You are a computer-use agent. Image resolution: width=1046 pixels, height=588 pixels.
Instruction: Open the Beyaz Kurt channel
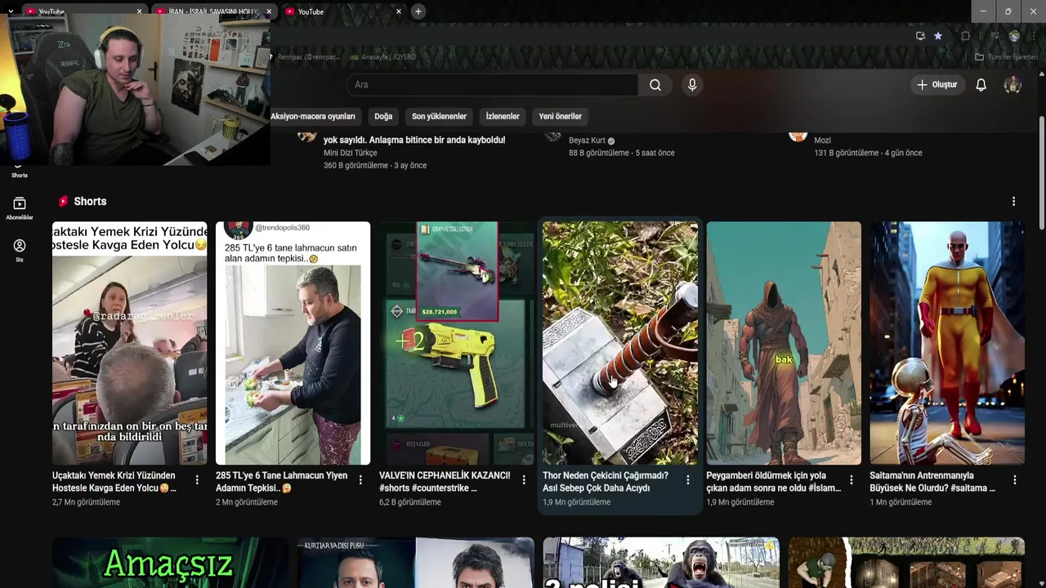tap(587, 140)
